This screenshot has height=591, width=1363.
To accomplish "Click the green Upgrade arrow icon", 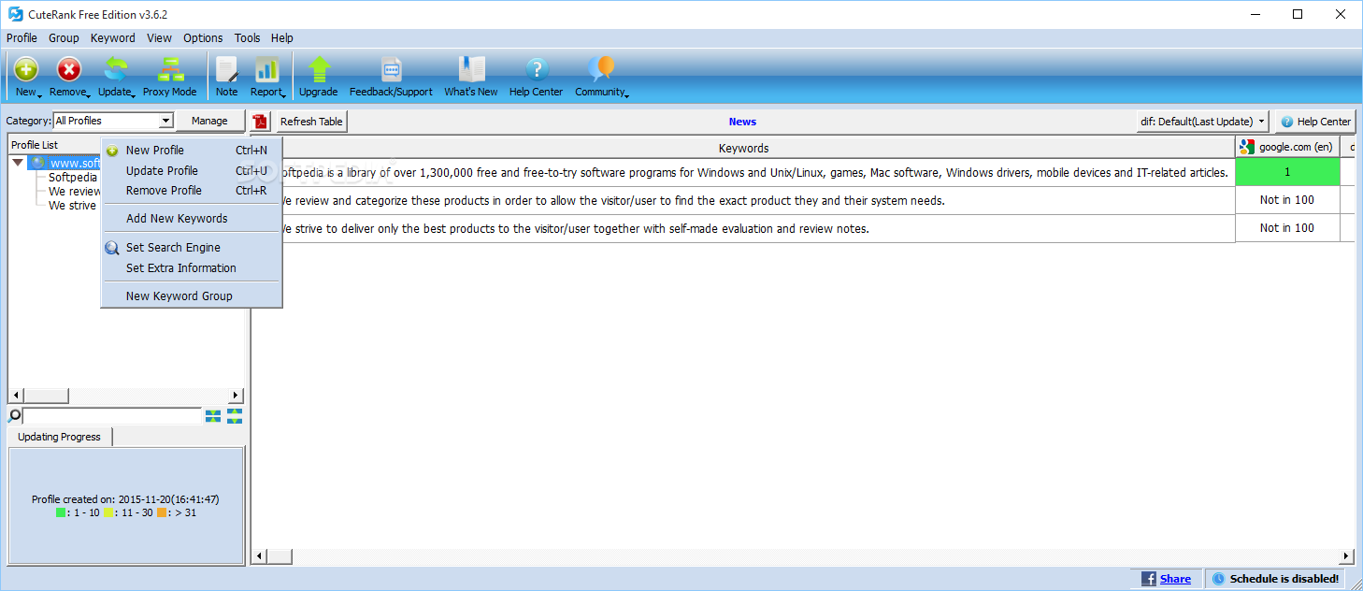I will 319,69.
